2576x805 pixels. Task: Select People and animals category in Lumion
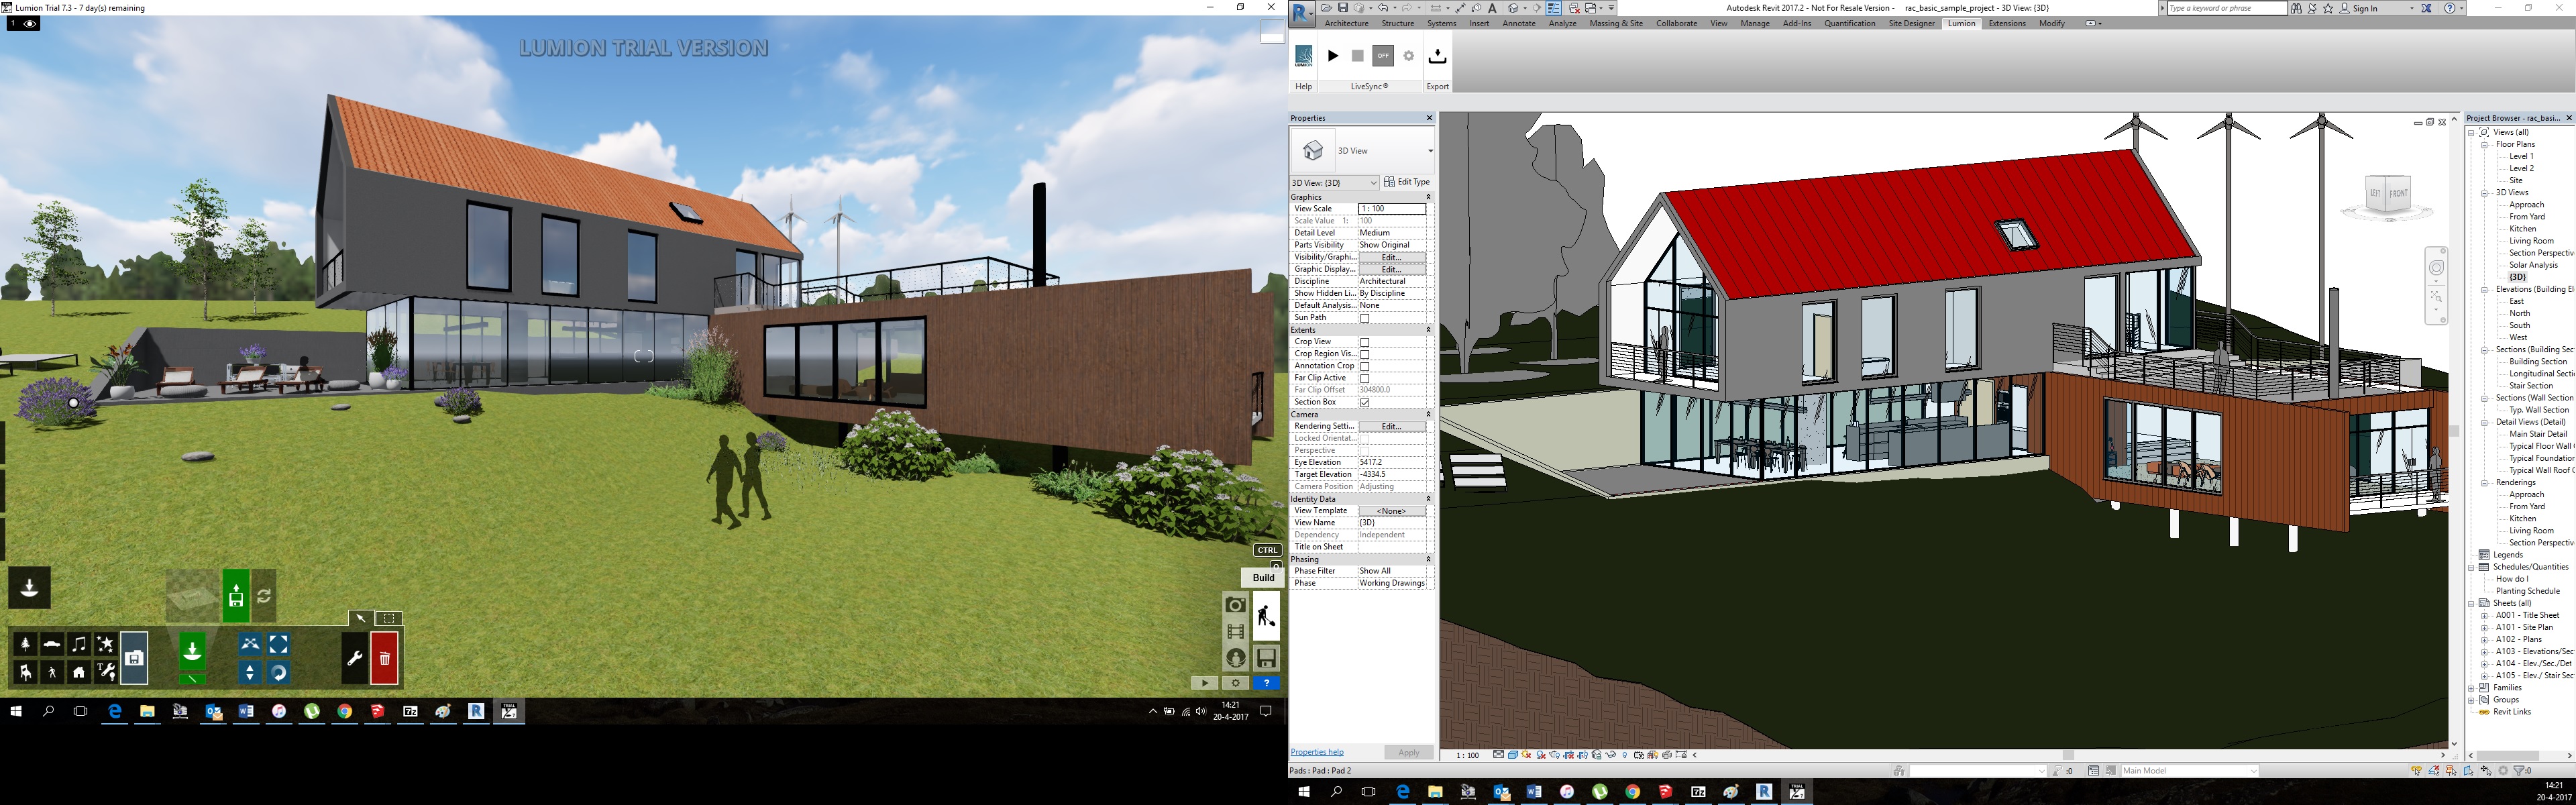click(x=52, y=672)
